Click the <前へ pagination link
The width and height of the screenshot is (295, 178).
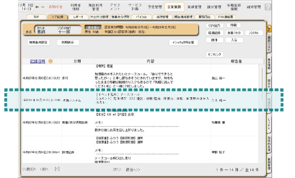pyautogui.click(x=44, y=169)
